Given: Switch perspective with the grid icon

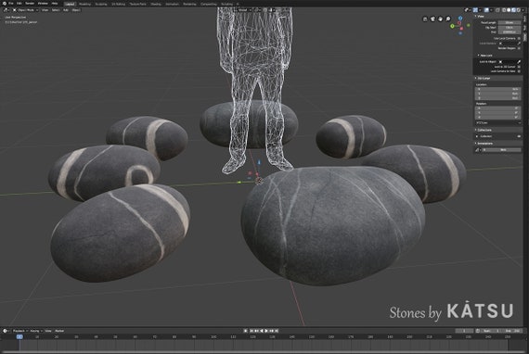Looking at the screenshot, I should pyautogui.click(x=425, y=19).
